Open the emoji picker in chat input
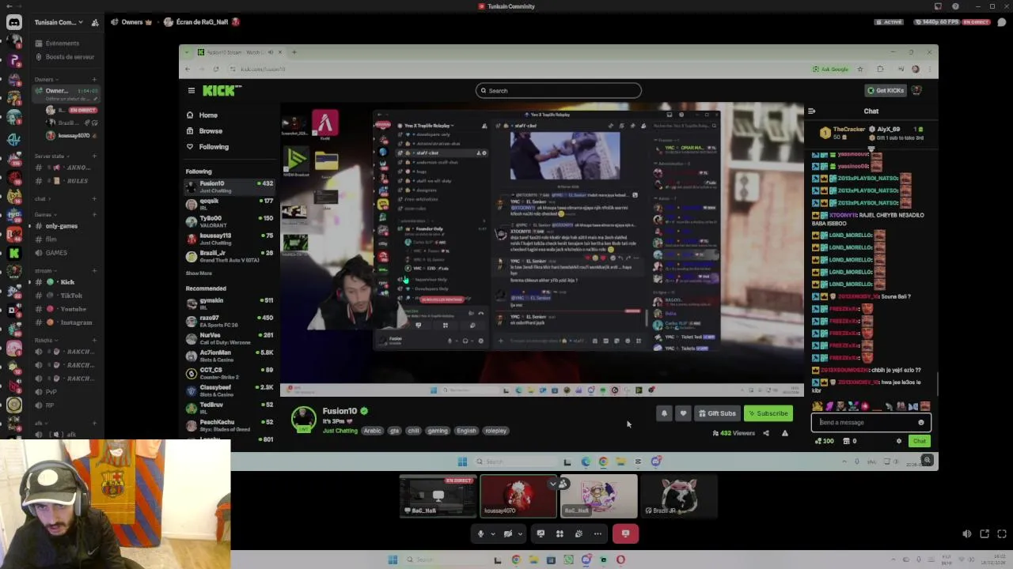This screenshot has height=569, width=1013. [x=920, y=422]
